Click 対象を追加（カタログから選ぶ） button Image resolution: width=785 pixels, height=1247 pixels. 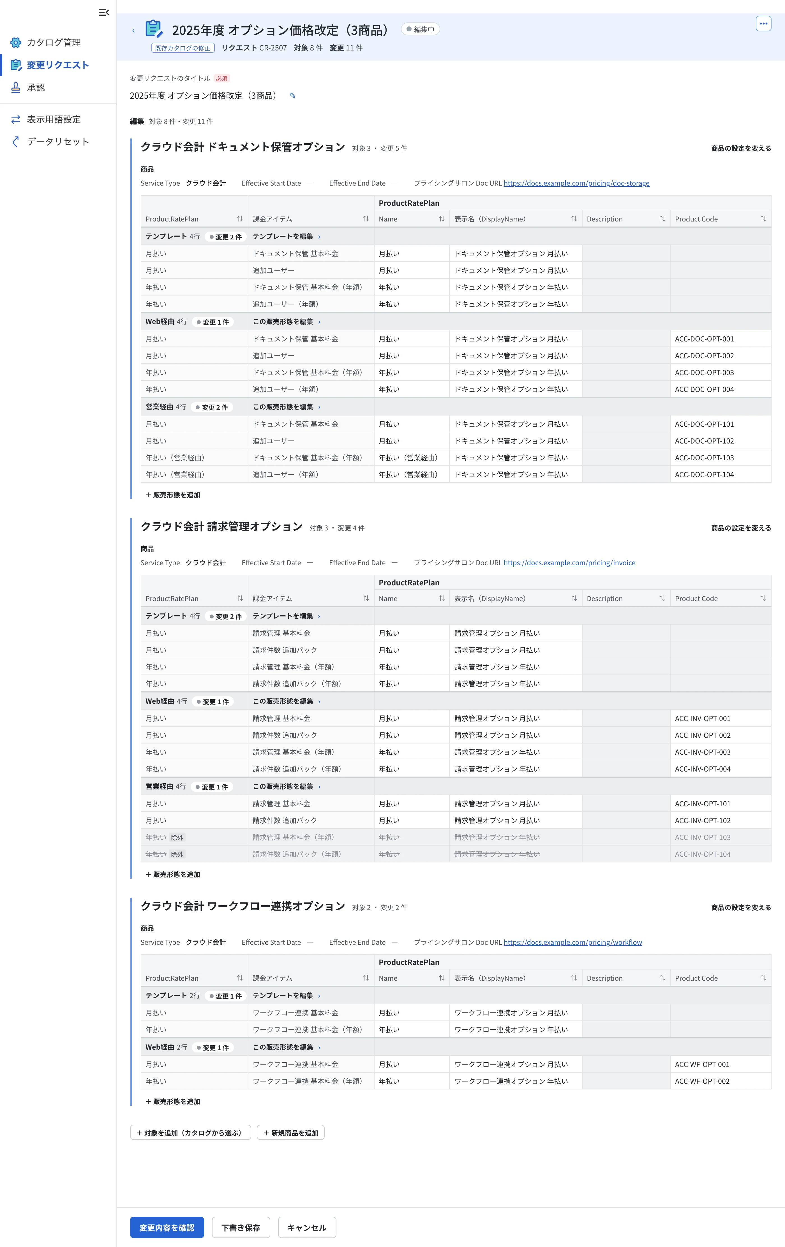[x=190, y=1133]
